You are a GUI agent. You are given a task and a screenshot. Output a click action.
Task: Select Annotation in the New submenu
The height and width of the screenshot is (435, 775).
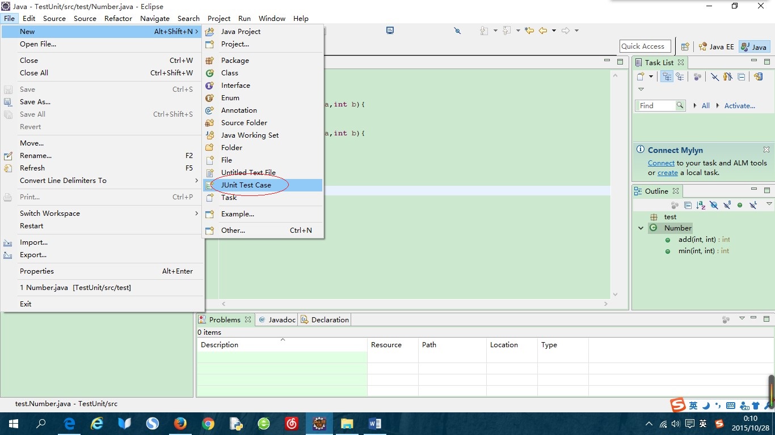click(x=263, y=110)
